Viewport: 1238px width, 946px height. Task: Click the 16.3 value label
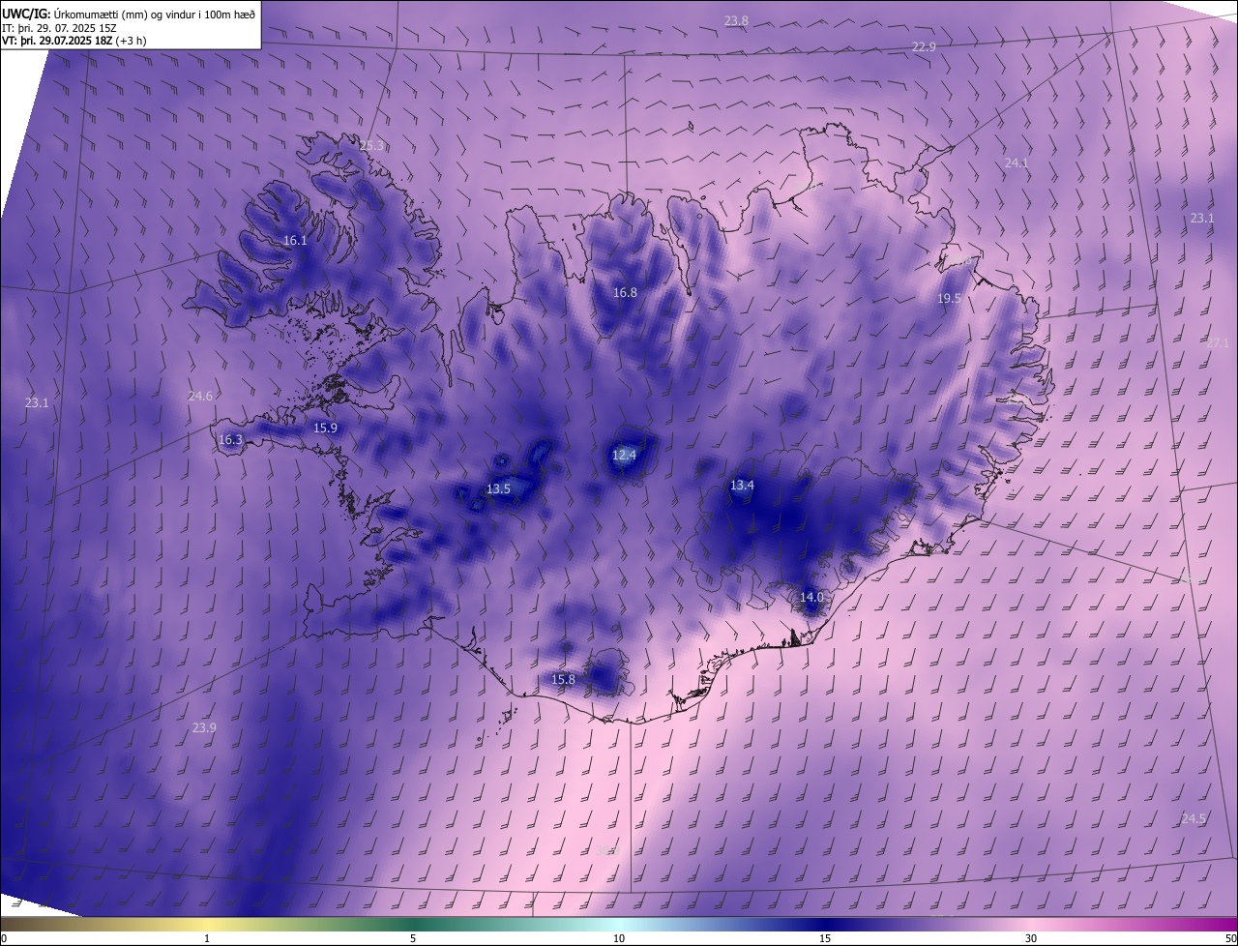tap(230, 439)
